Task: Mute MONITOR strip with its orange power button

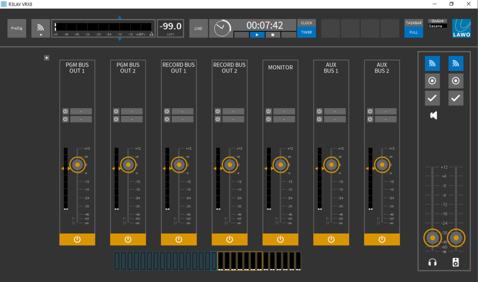Action: point(280,239)
